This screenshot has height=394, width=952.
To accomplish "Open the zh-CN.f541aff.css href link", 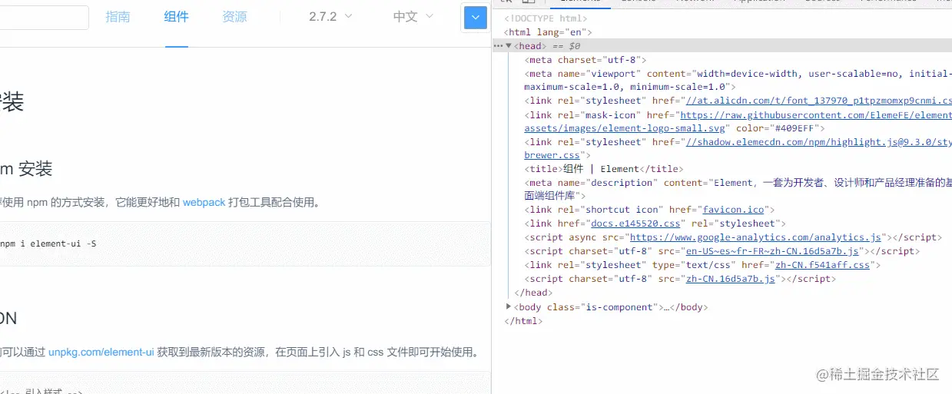I will click(822, 265).
